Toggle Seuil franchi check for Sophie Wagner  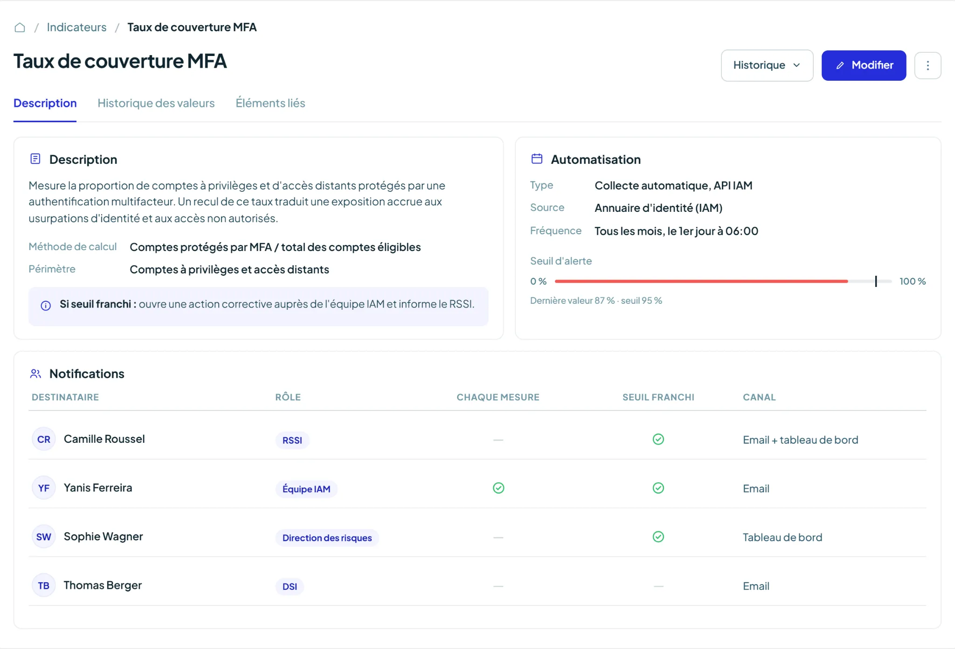pyautogui.click(x=658, y=537)
